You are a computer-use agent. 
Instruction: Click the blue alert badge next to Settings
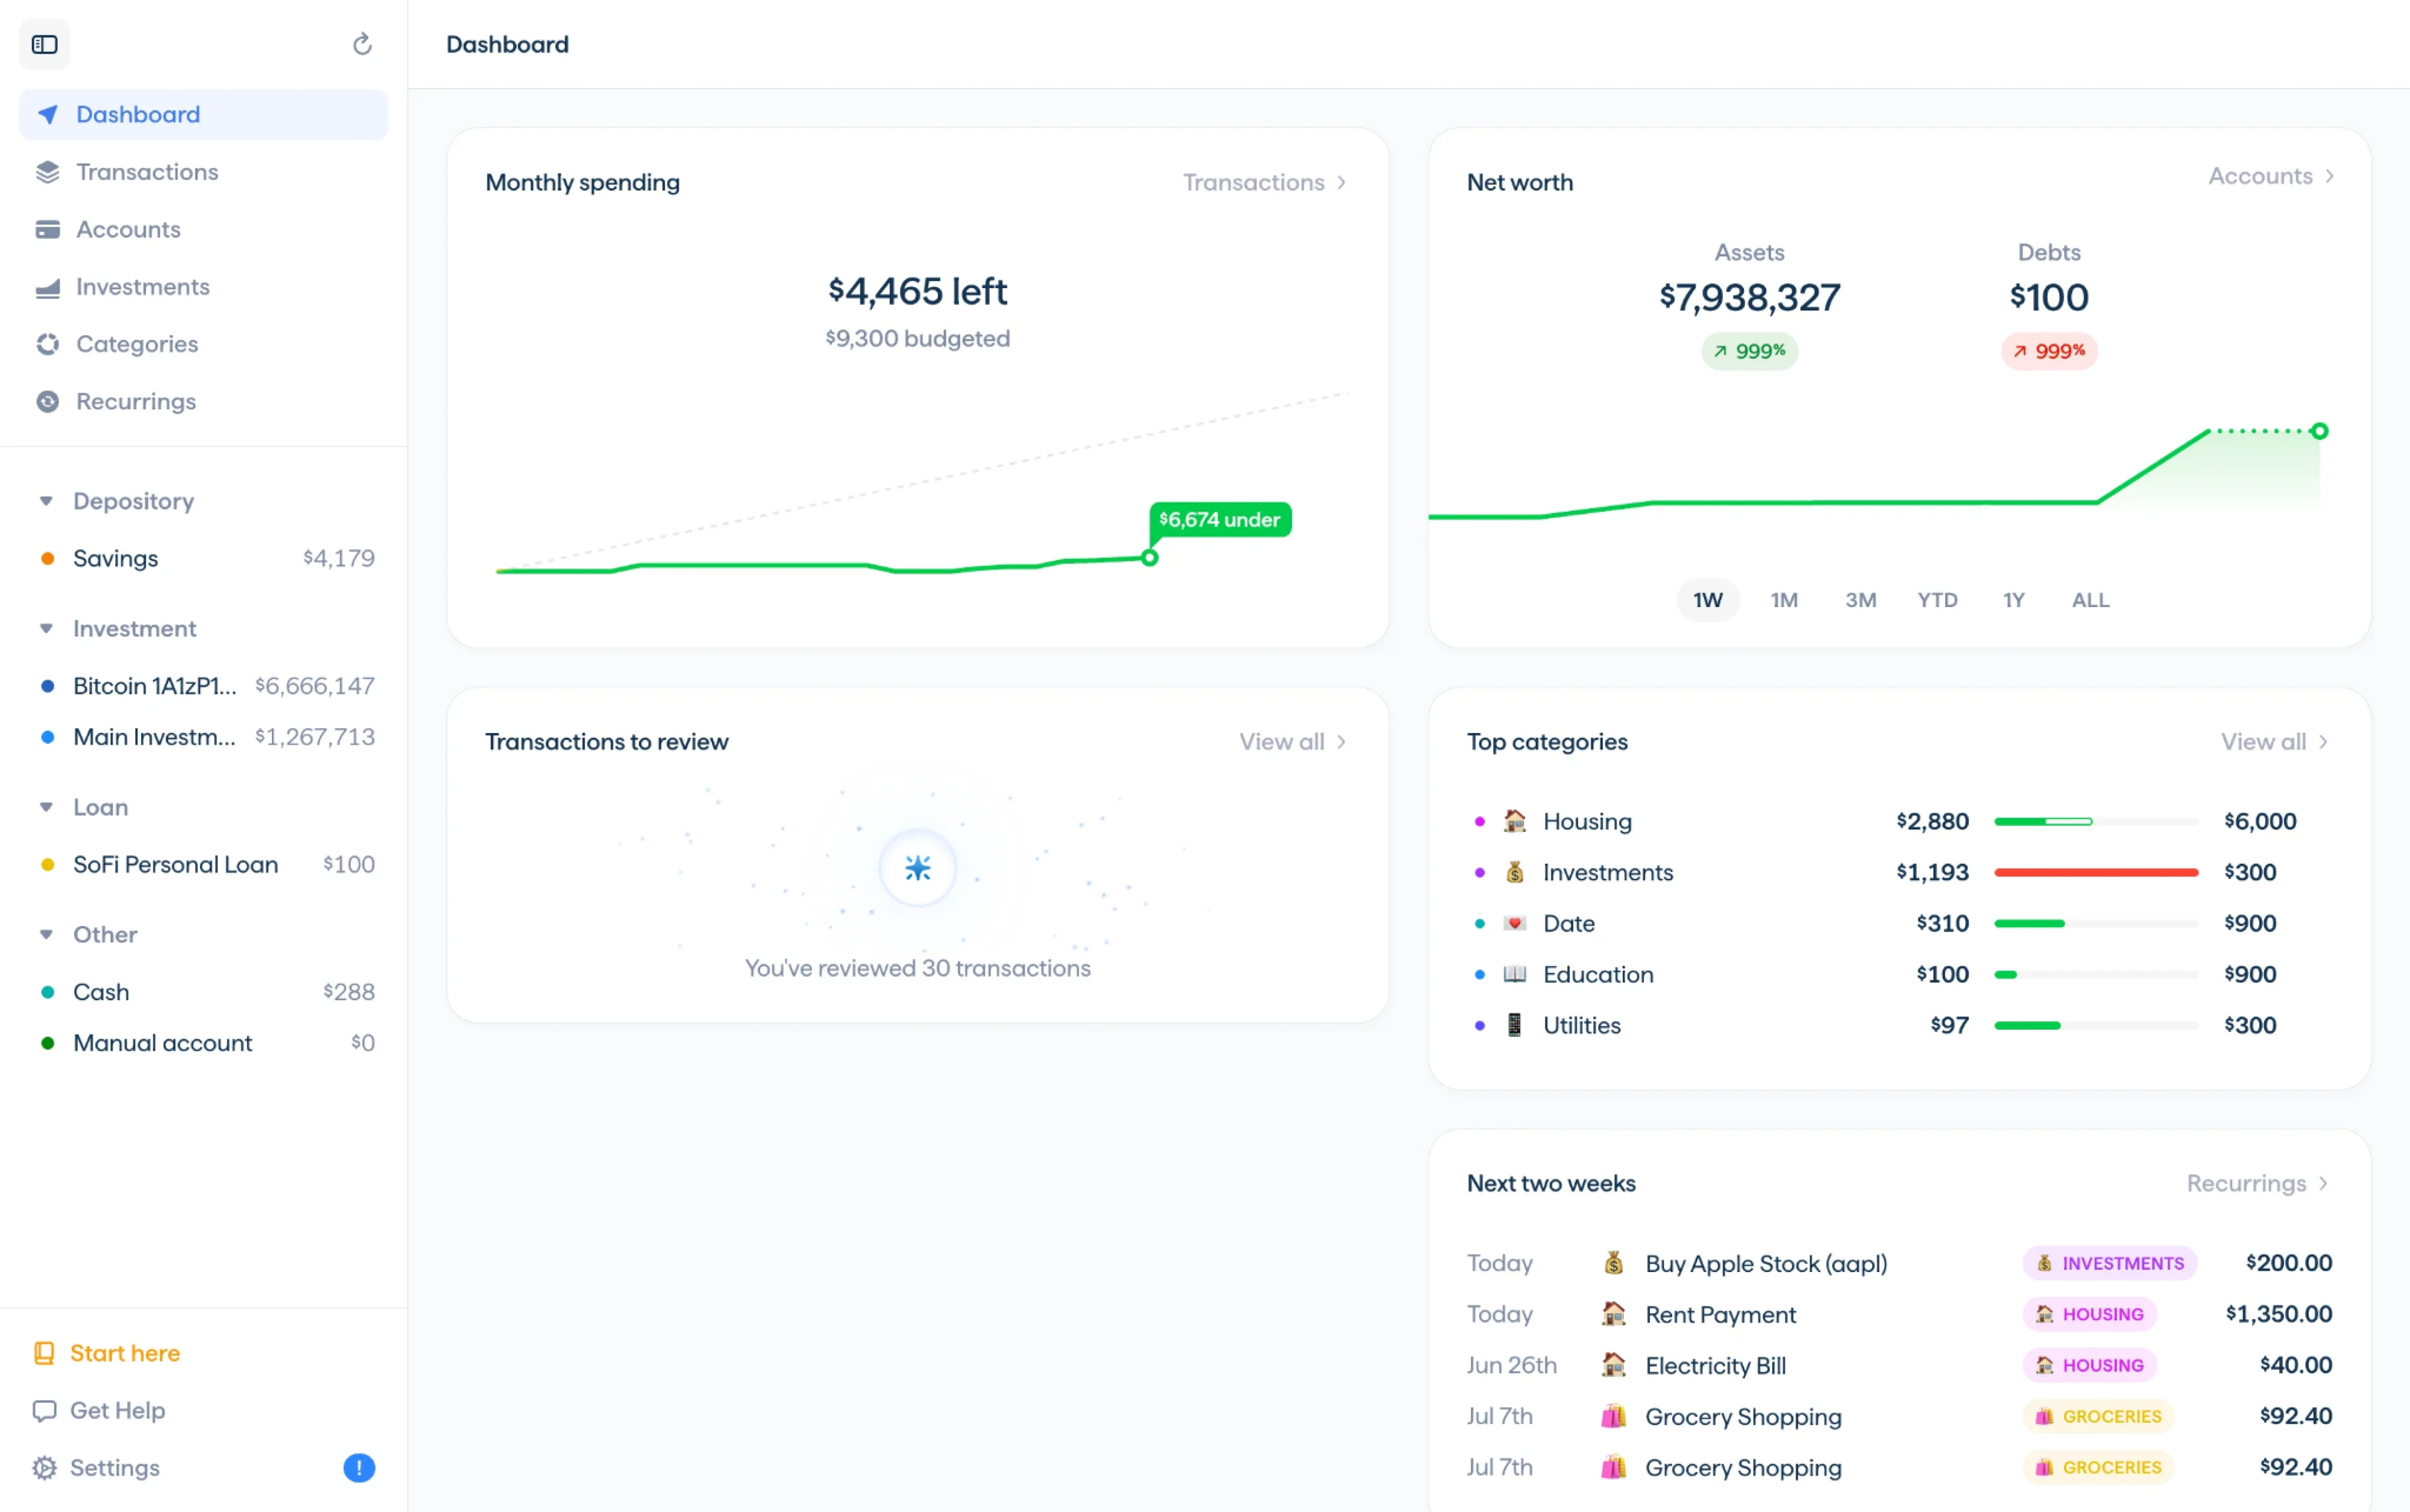(x=359, y=1467)
